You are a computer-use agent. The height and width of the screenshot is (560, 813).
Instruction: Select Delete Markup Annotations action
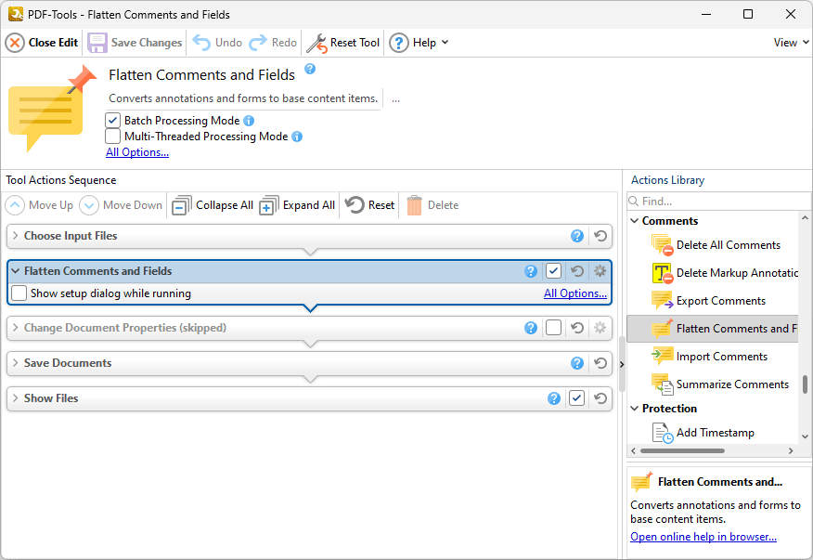coord(724,273)
